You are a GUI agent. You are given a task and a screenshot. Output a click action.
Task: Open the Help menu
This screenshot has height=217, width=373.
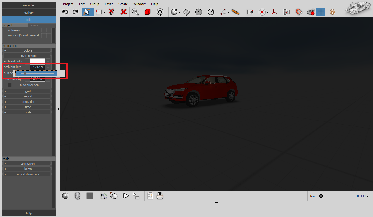pyautogui.click(x=155, y=4)
